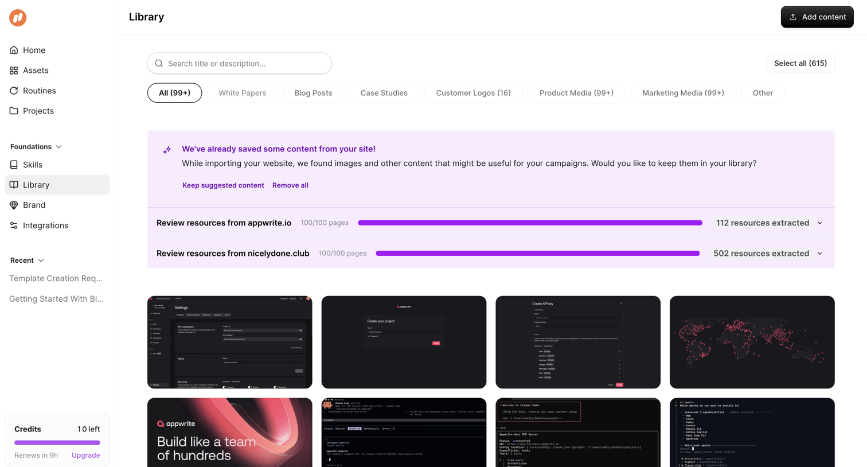Switch to the Blog Posts filter
This screenshot has width=867, height=467.
pyautogui.click(x=313, y=93)
